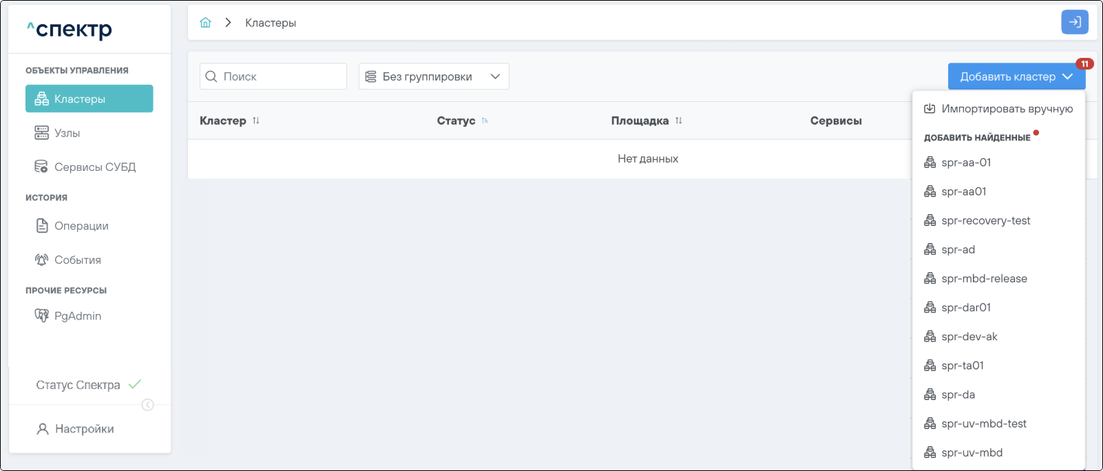Open Сервисы СУБД in sidebar
The image size is (1103, 471).
94,167
